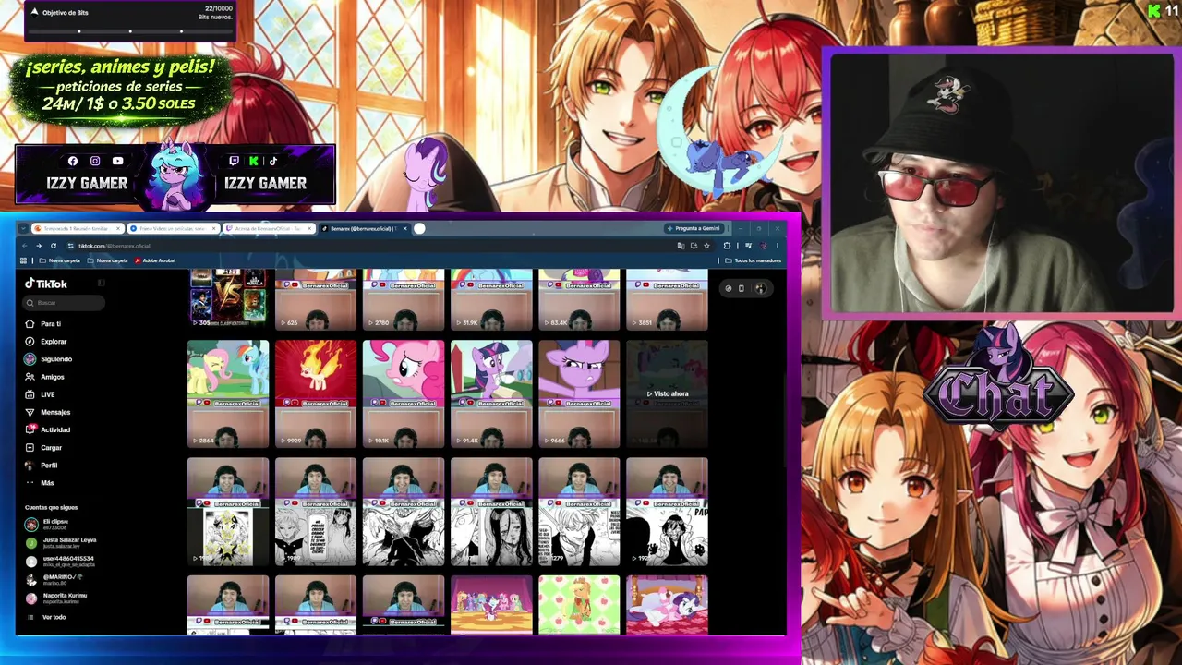The height and width of the screenshot is (665, 1182).
Task: Open the VS clasificatoria video with 305 views
Action: [228, 299]
